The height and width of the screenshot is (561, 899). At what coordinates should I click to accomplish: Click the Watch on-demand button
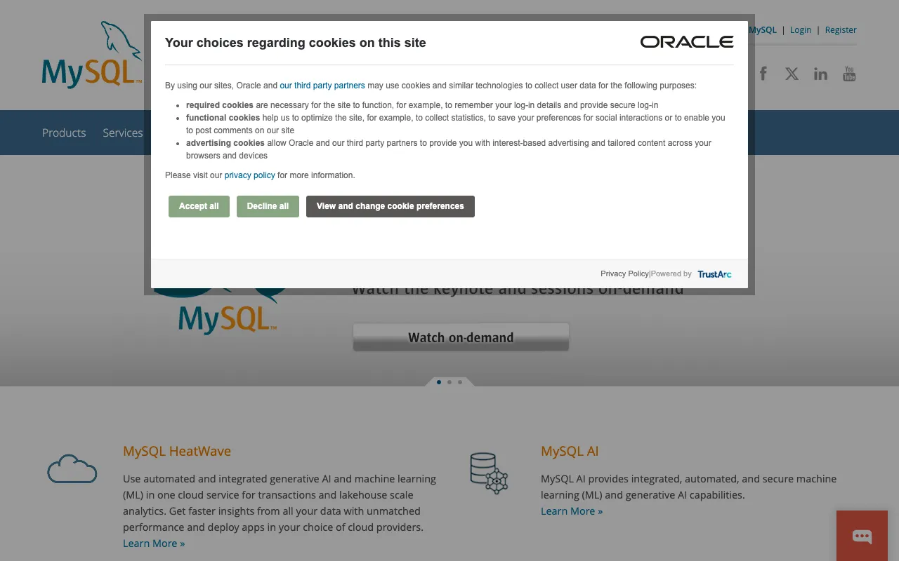tap(460, 337)
